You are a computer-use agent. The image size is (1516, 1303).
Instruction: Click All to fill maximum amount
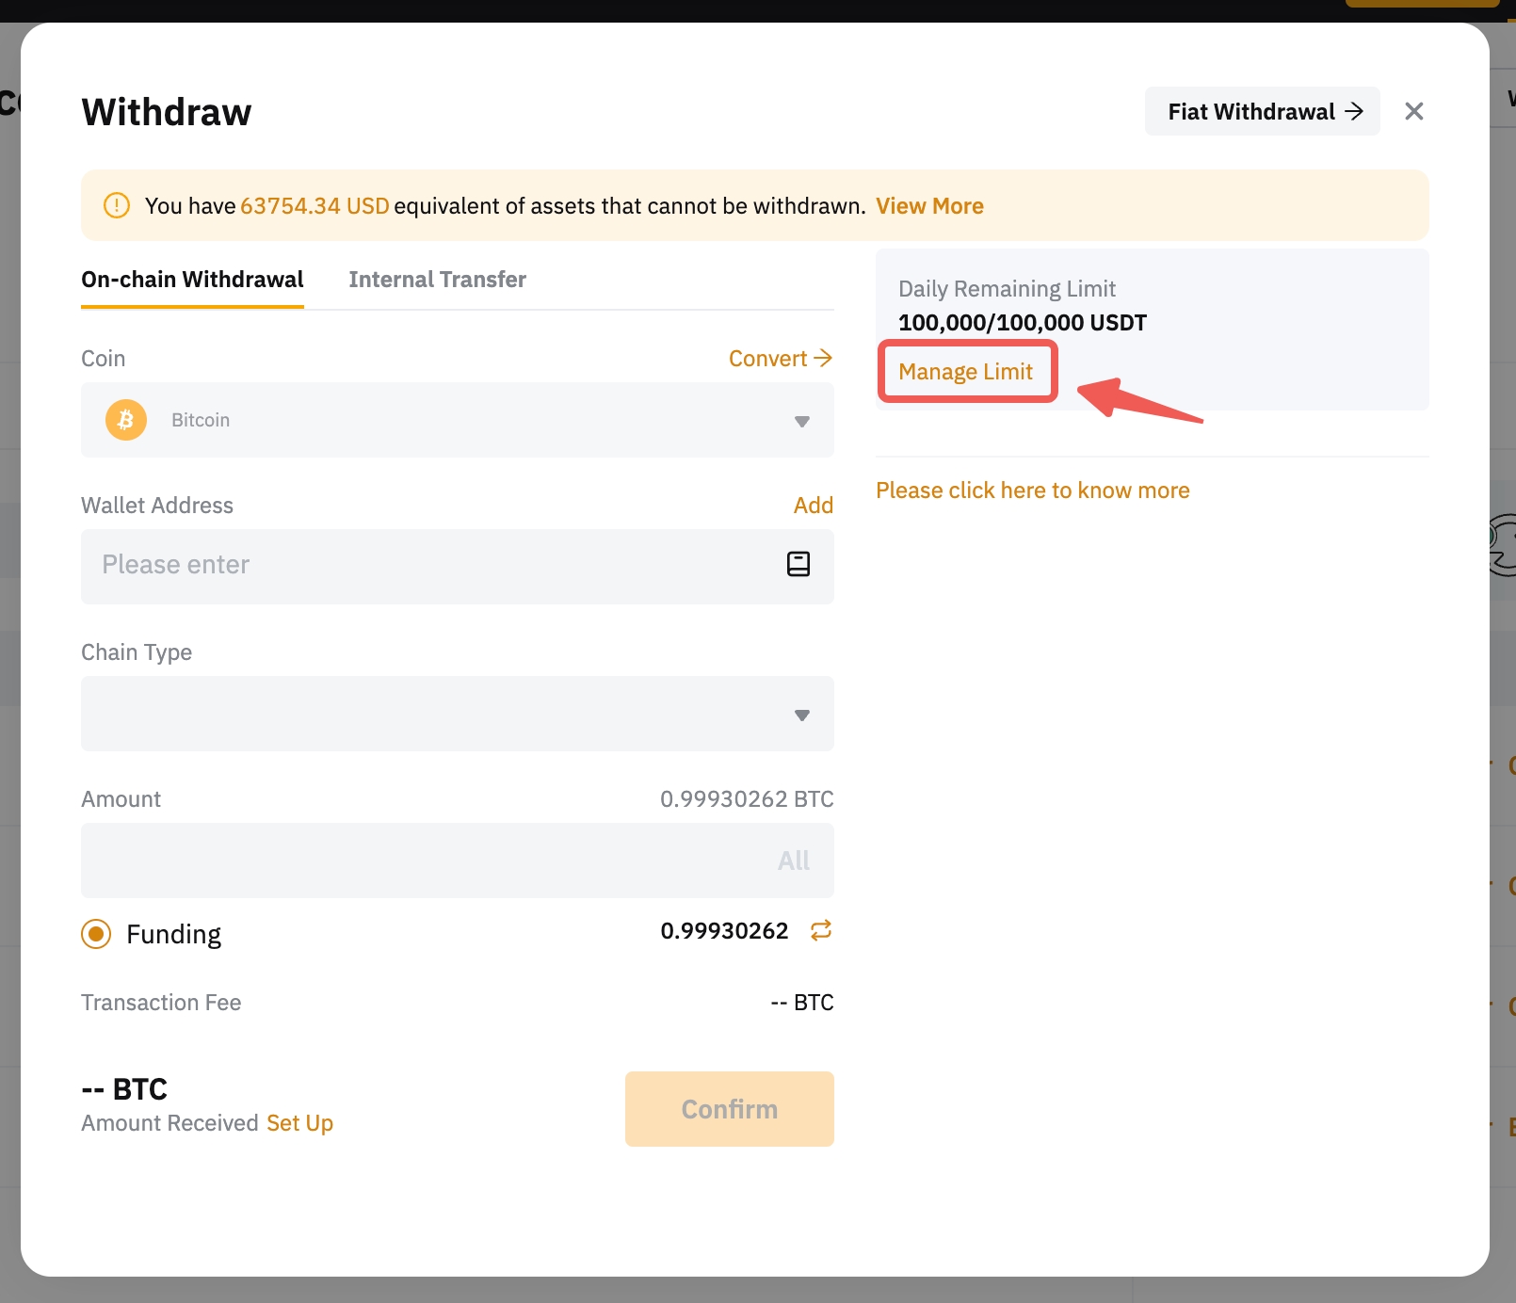tap(793, 861)
